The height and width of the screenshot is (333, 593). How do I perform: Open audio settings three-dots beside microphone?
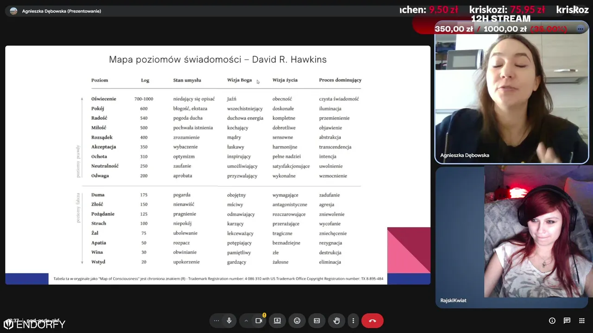coord(216,321)
